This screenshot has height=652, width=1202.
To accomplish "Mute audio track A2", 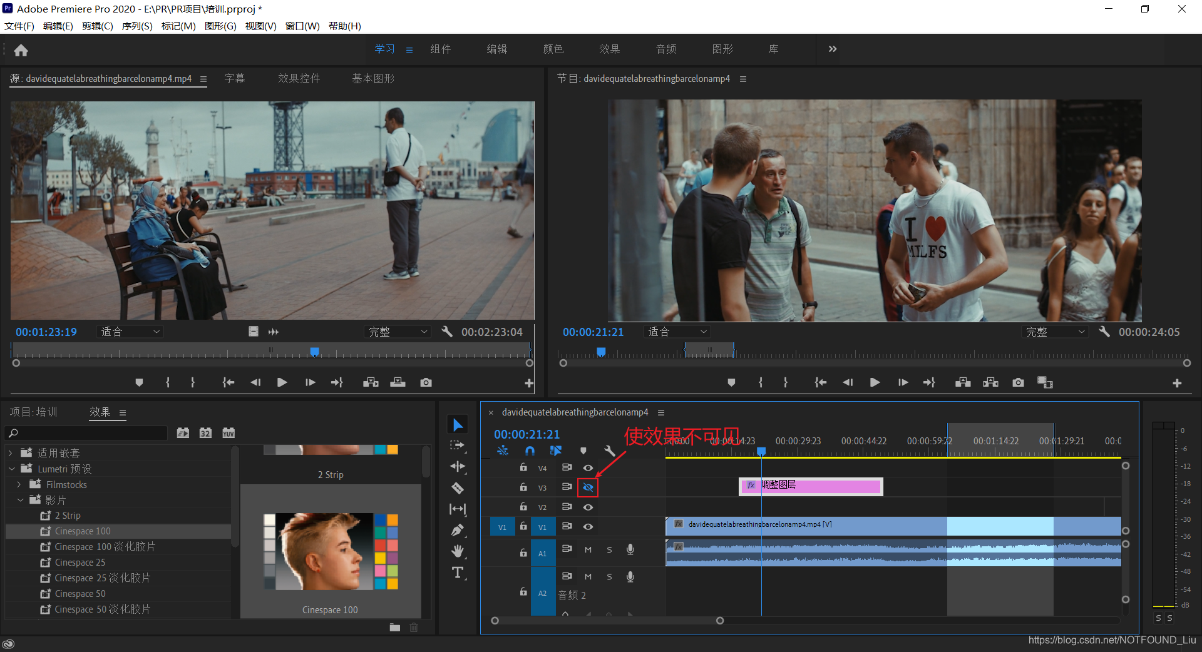I will (588, 577).
